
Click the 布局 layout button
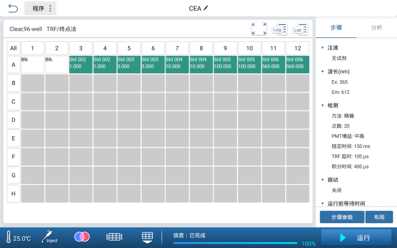379,217
